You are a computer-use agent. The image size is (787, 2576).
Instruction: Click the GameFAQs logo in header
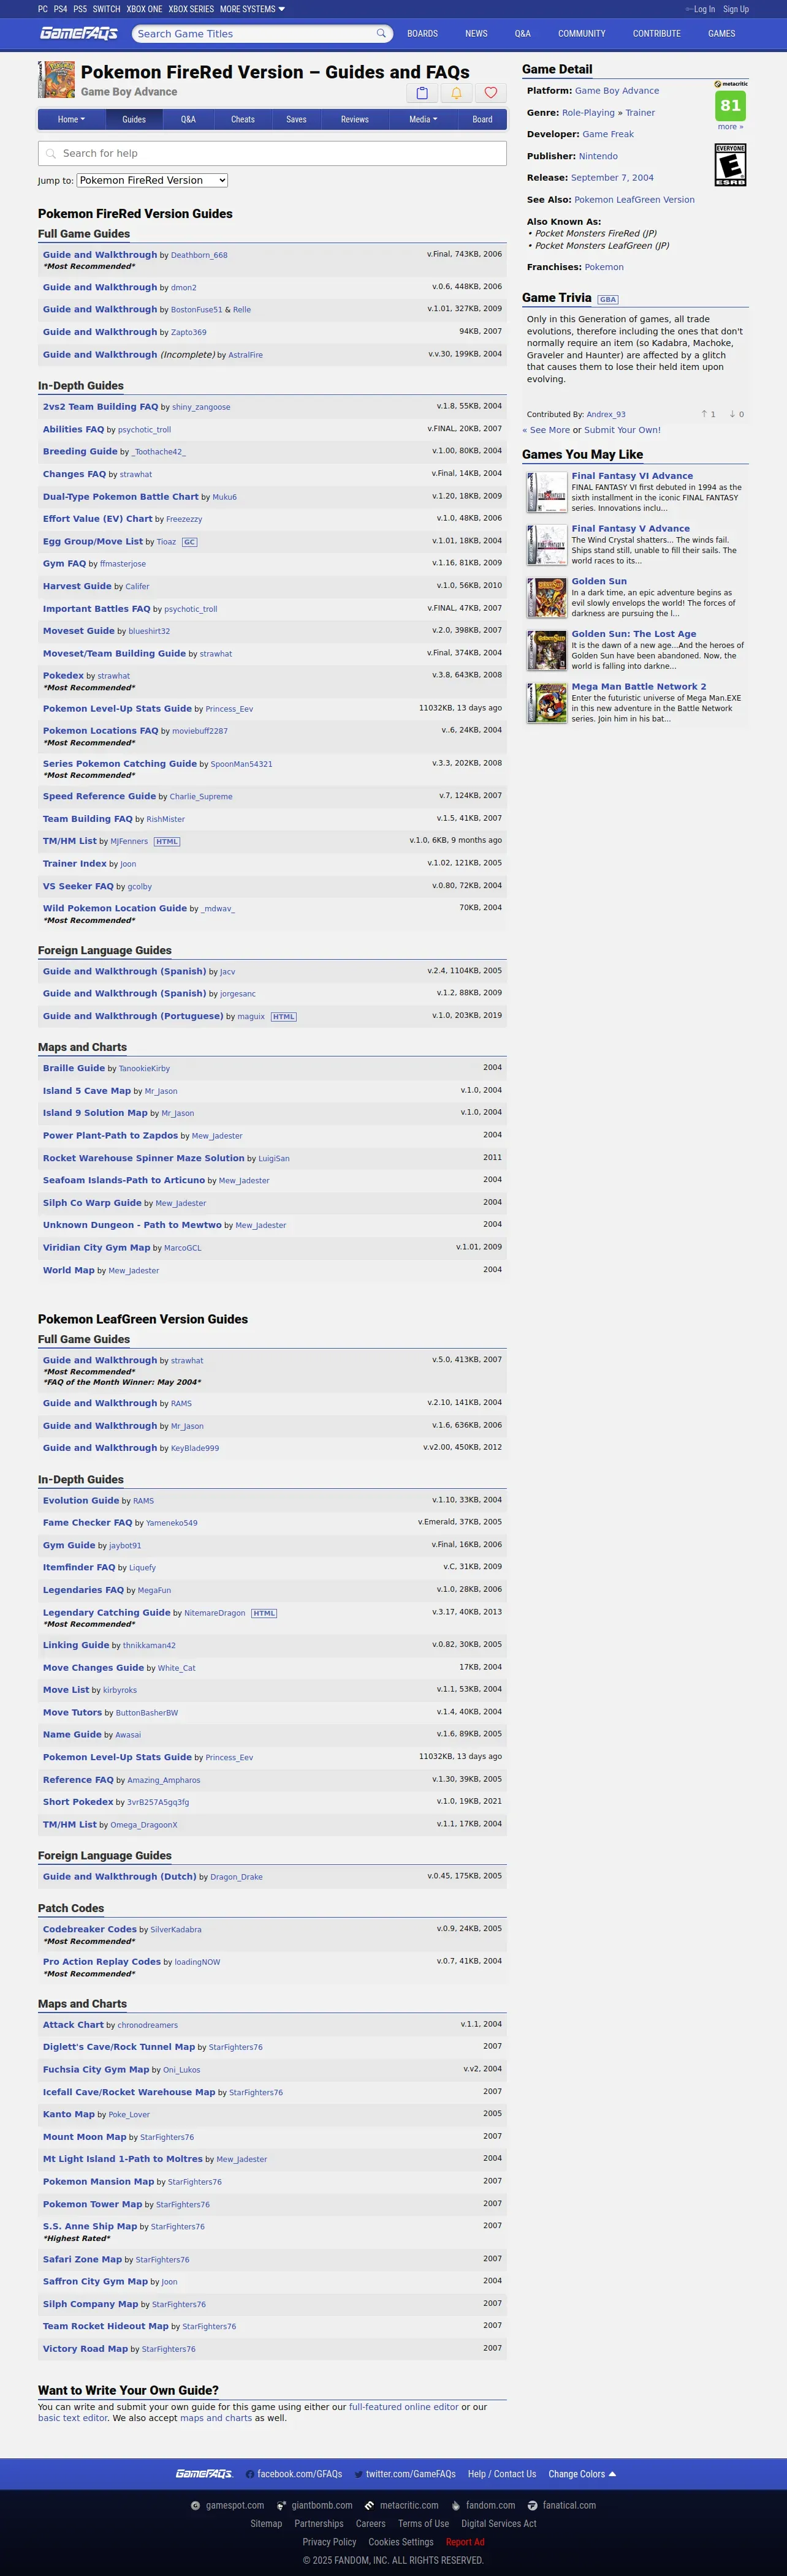[79, 33]
